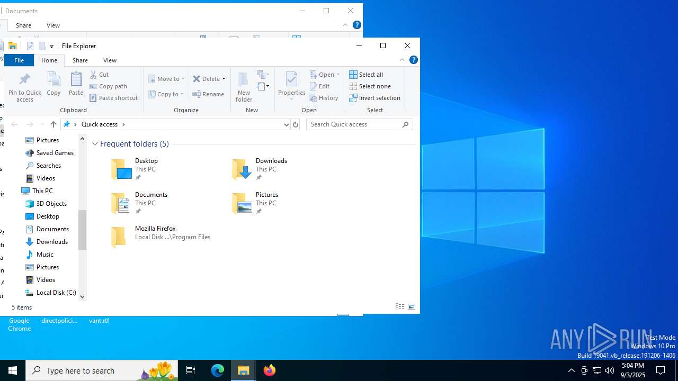Select Searches in navigation pane
Screen dimensions: 678x381
(x=43, y=166)
